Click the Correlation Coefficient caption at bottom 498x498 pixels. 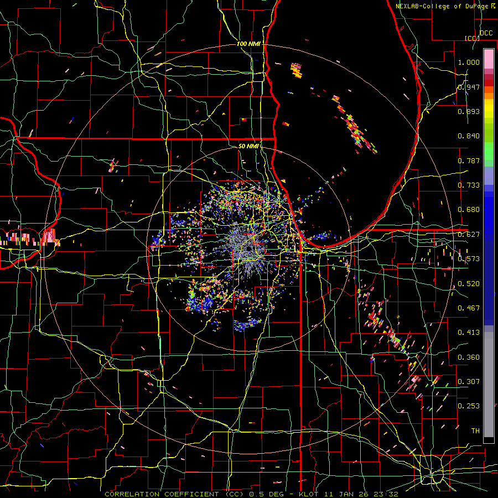click(251, 494)
